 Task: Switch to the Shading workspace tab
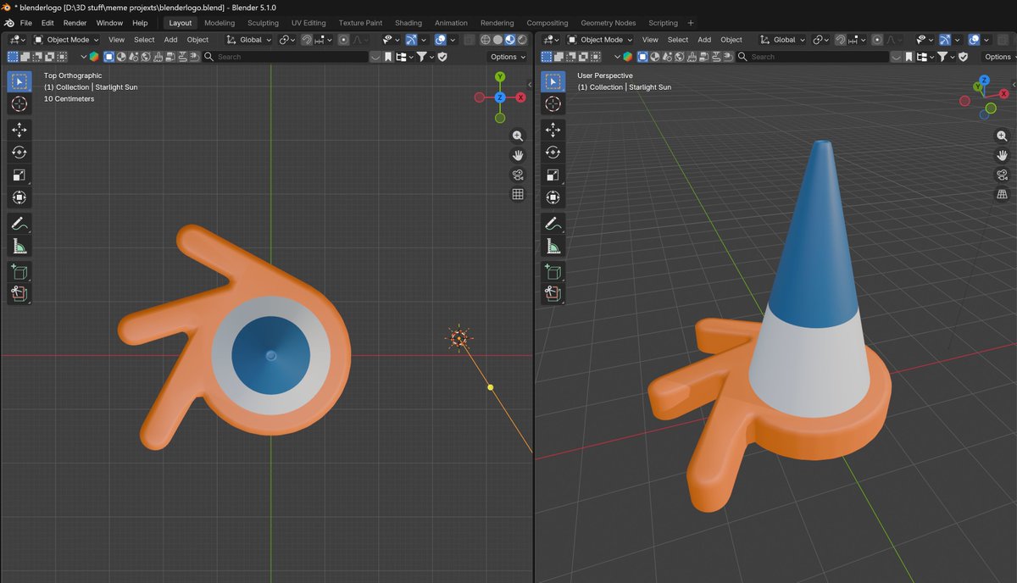click(408, 23)
